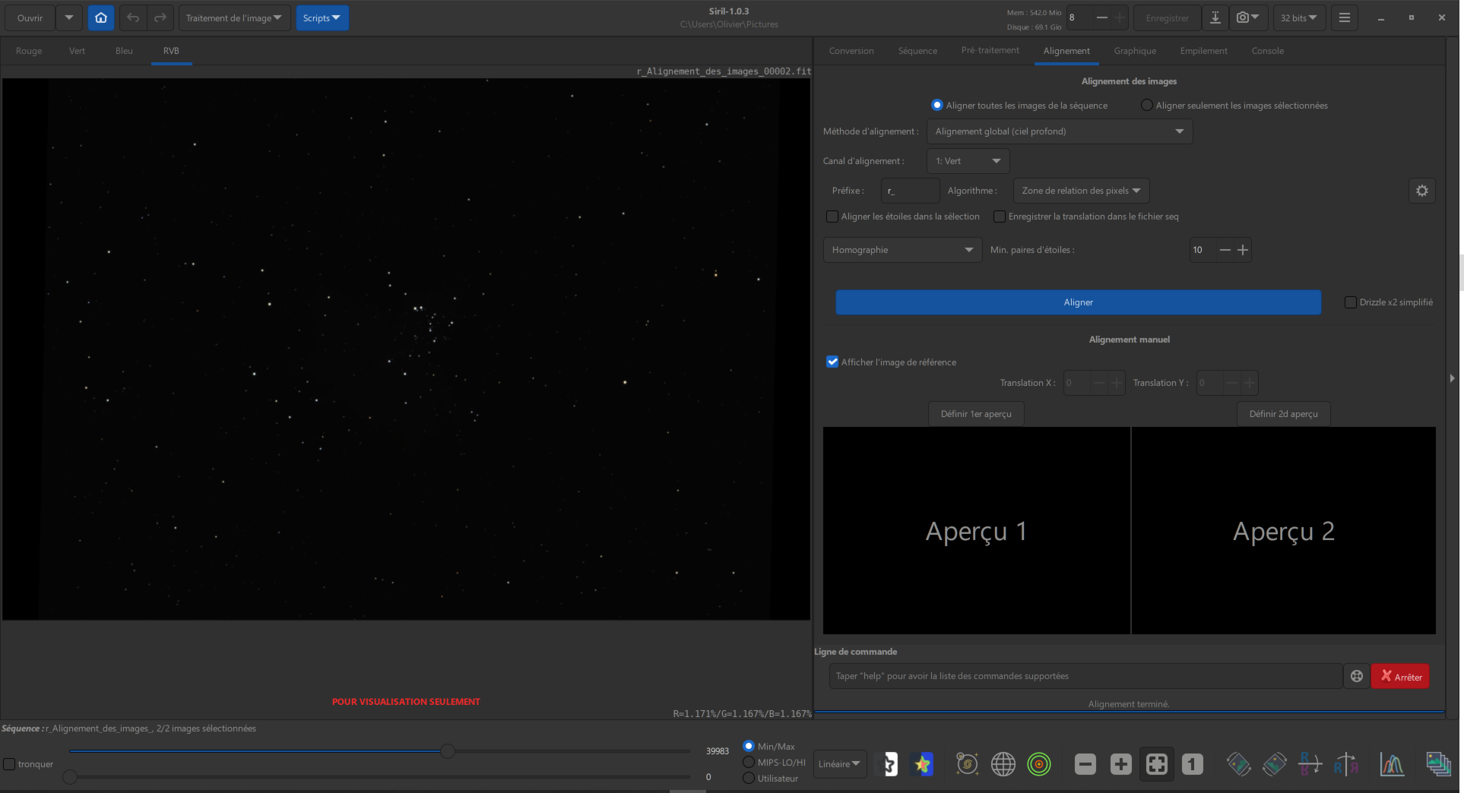
Task: Open the 32 bits dropdown
Action: (1299, 17)
